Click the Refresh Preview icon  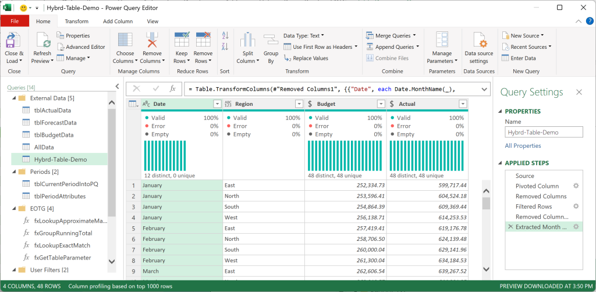tap(43, 40)
